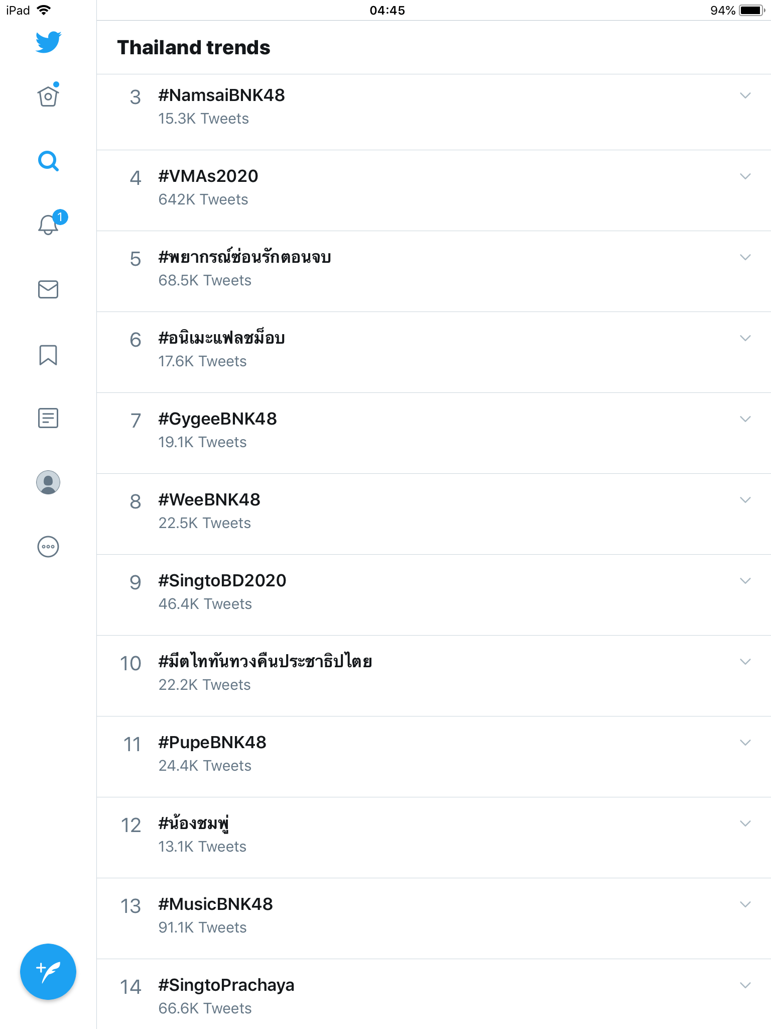Open the trend ranked number 12
The width and height of the screenshot is (771, 1029).
pyautogui.click(x=194, y=824)
